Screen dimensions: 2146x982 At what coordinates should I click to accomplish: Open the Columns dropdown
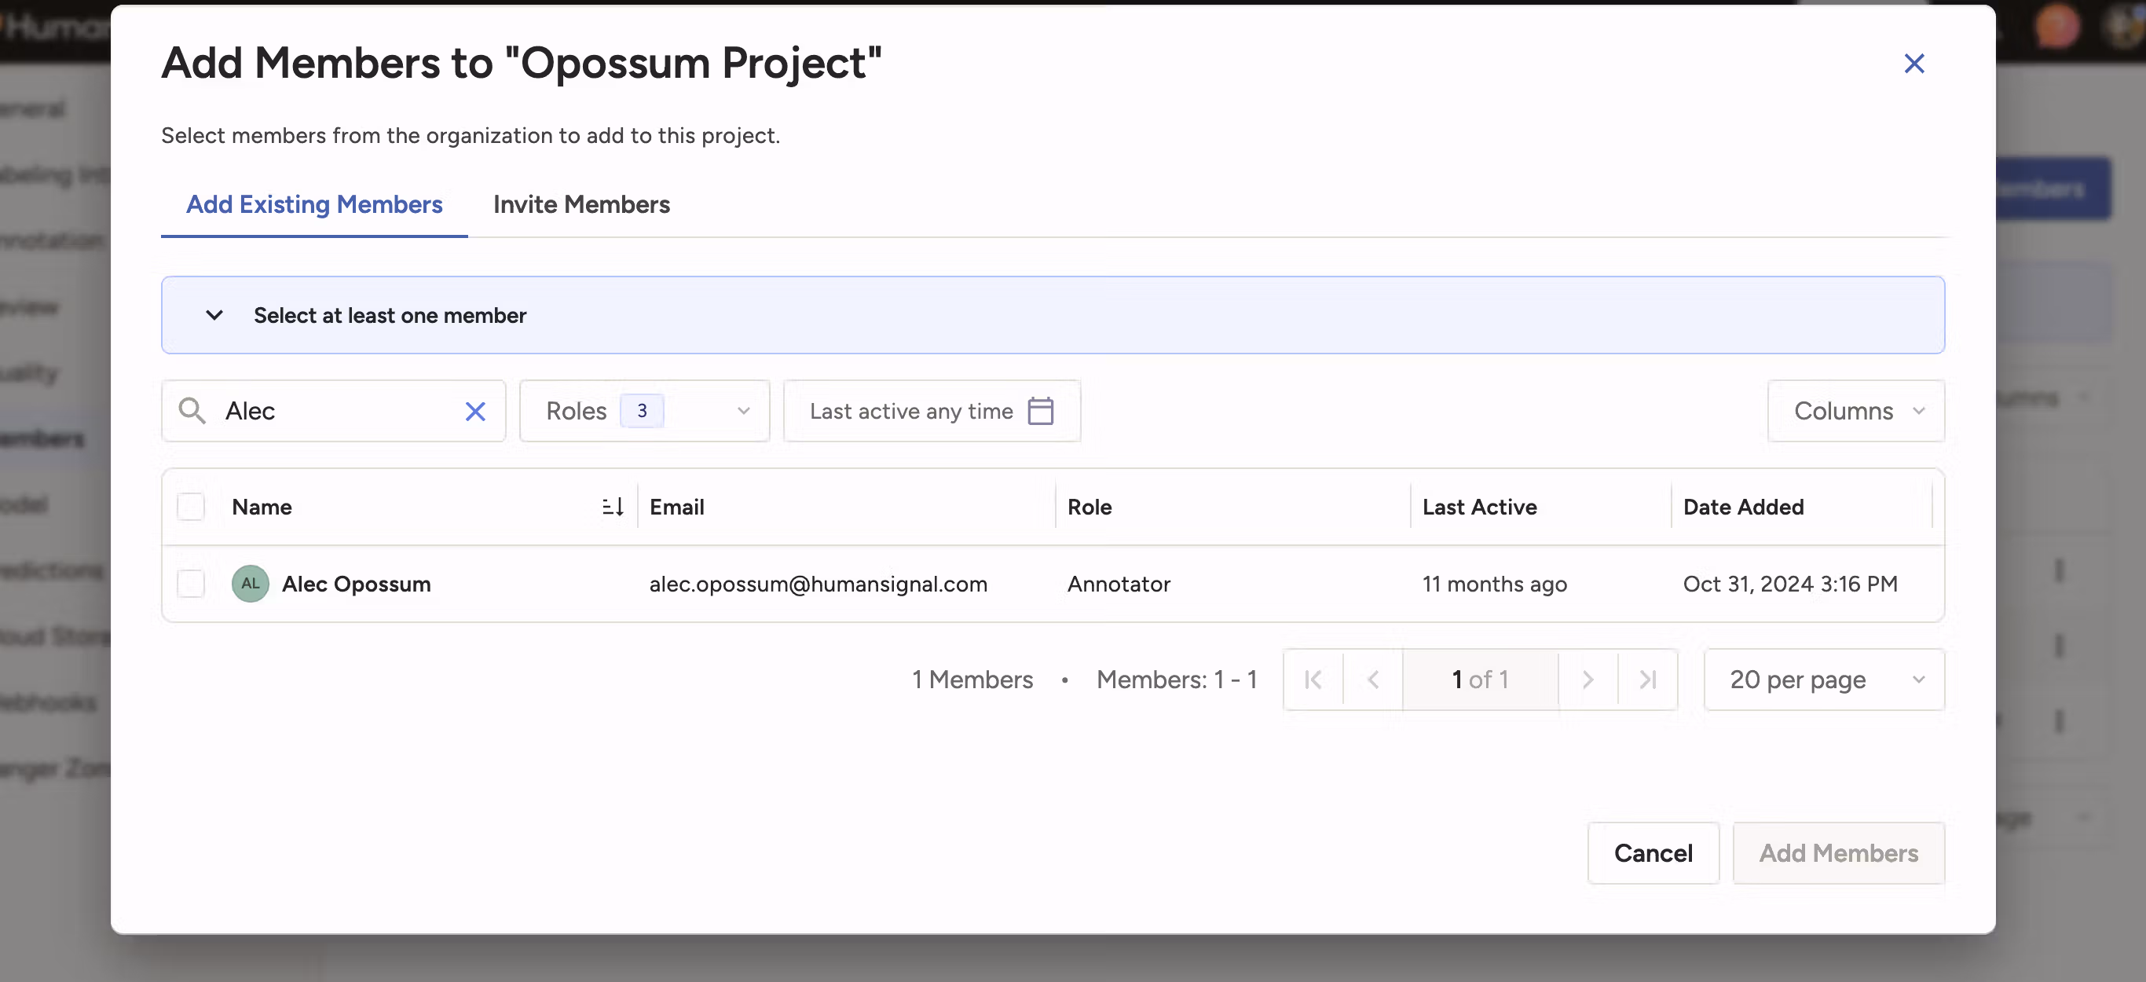(x=1855, y=411)
